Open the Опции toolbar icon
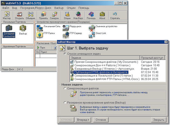 (x=67, y=15)
